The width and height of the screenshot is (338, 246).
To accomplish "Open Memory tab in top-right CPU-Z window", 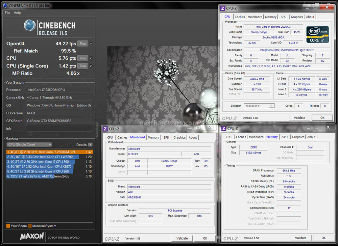I will point(270,17).
